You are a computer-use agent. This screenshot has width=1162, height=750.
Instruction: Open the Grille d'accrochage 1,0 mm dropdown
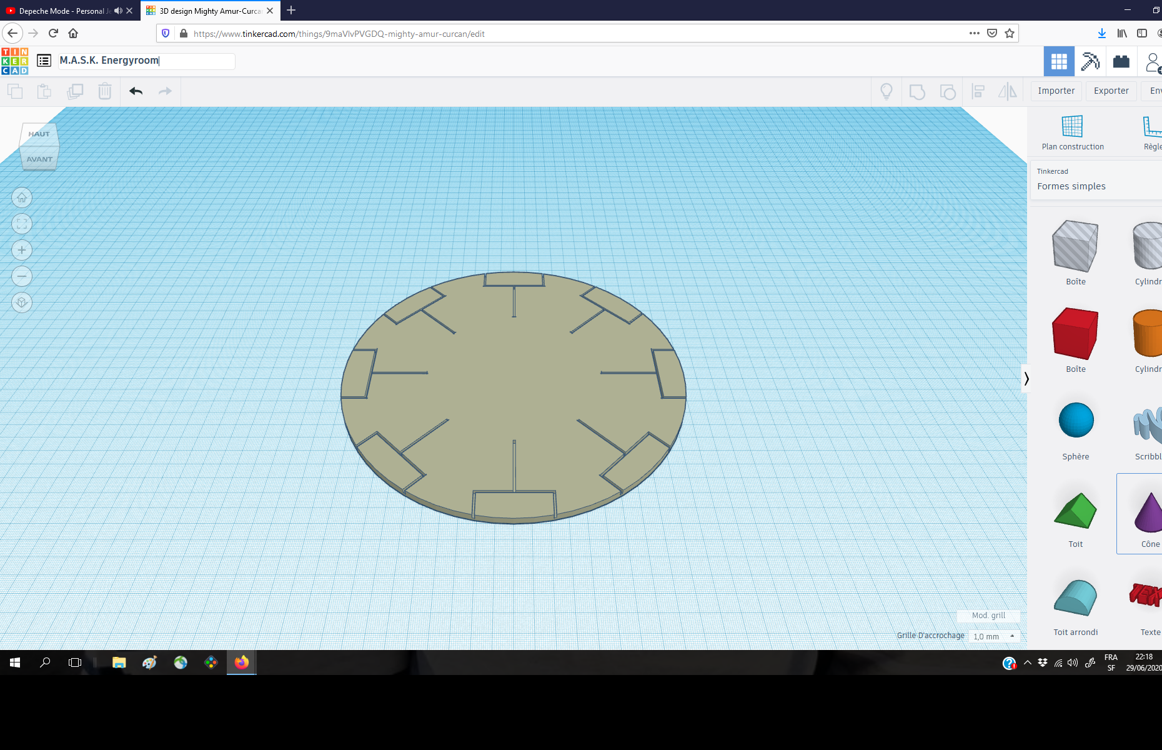coord(995,636)
